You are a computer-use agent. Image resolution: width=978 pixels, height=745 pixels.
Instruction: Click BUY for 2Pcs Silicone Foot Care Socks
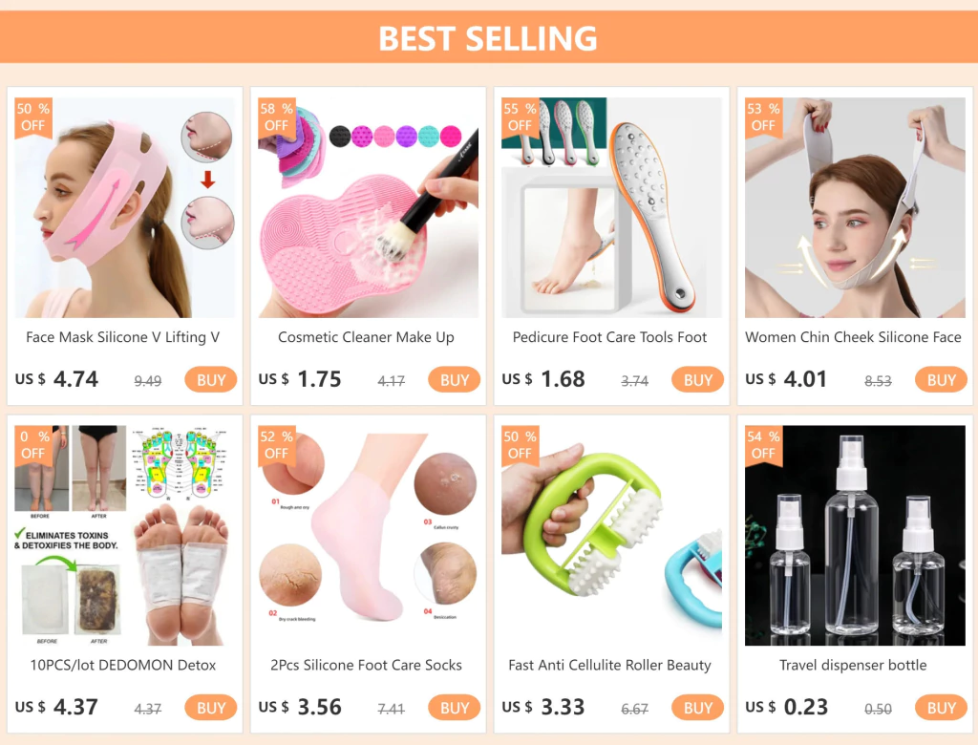454,708
